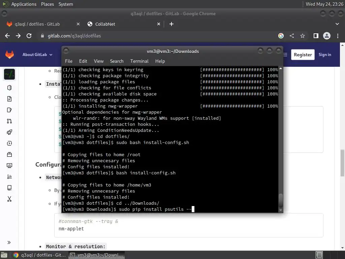Open Repository icon in GitLab sidebar

(x=9, y=99)
